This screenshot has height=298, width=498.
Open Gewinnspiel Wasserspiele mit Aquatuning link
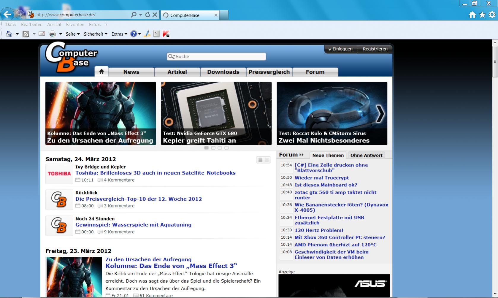pos(134,225)
